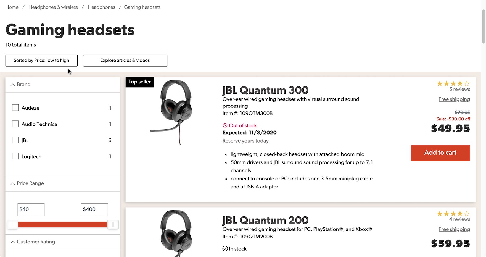The width and height of the screenshot is (486, 257).
Task: Go to Headphones & wireless breadcrumb
Action: [x=53, y=7]
